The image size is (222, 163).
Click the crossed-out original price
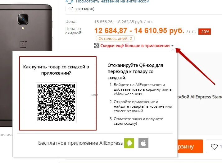(124, 22)
